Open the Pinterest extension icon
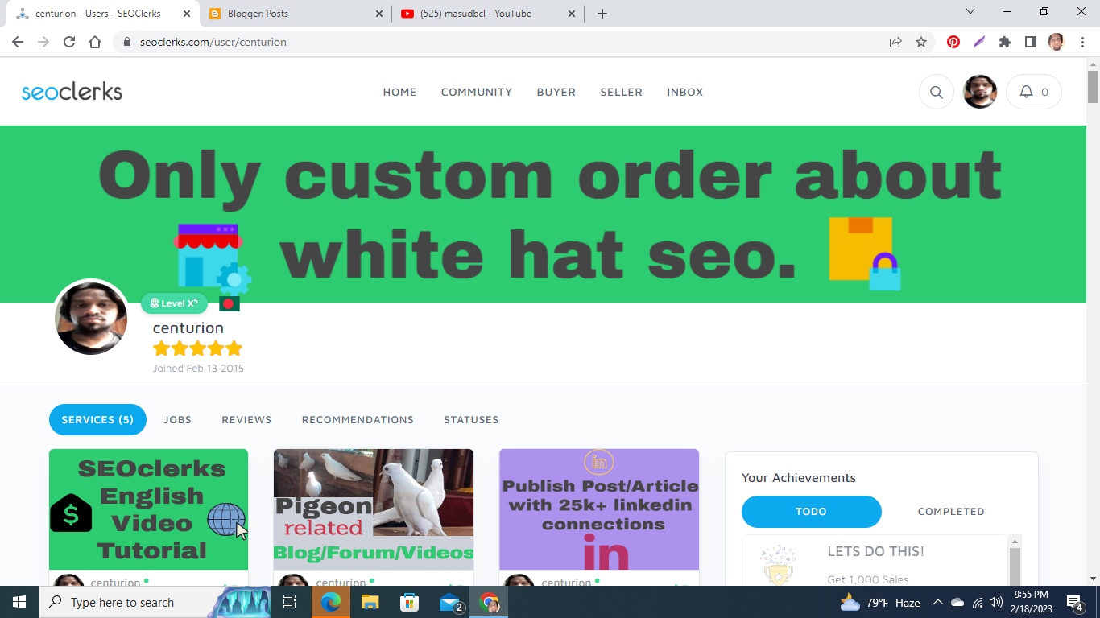Image resolution: width=1100 pixels, height=618 pixels. tap(953, 42)
